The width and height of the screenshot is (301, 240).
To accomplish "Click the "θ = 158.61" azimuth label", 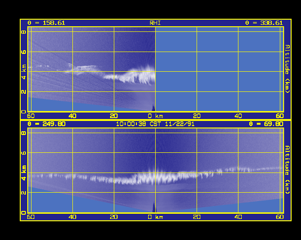I will point(46,23).
